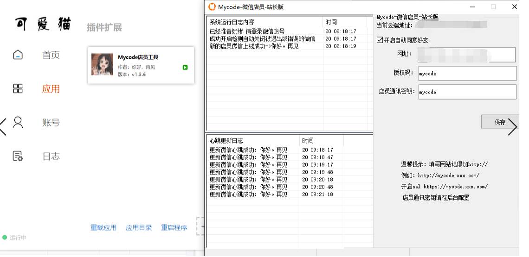Click the home icon in sidebar
The height and width of the screenshot is (257, 529).
pos(18,55)
